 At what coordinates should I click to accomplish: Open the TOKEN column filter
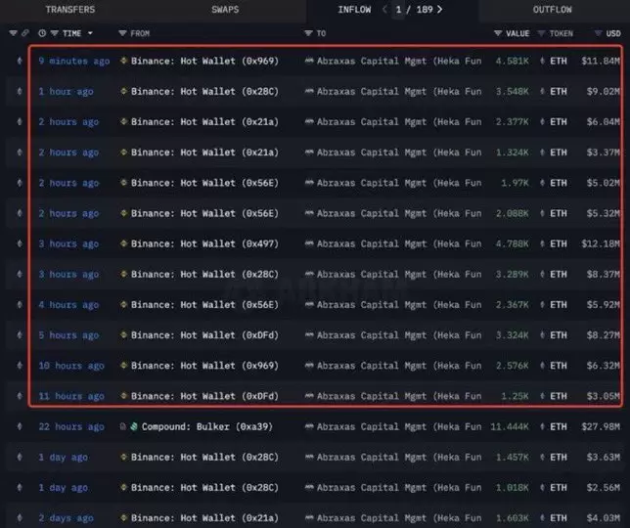pyautogui.click(x=541, y=33)
